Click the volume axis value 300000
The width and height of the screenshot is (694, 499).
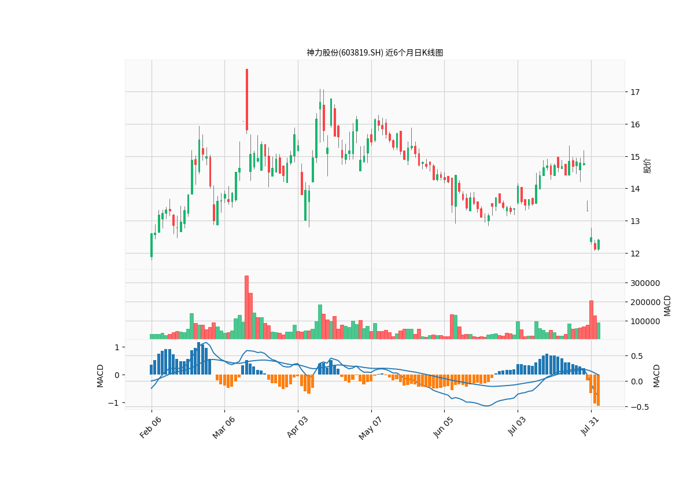click(644, 283)
